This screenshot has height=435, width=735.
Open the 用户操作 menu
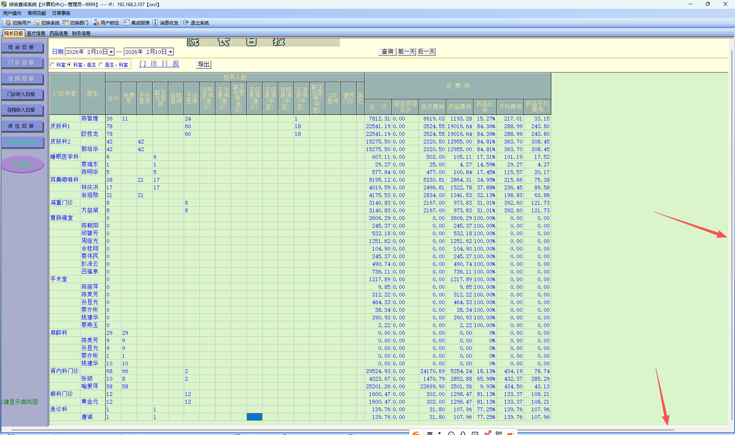point(12,13)
